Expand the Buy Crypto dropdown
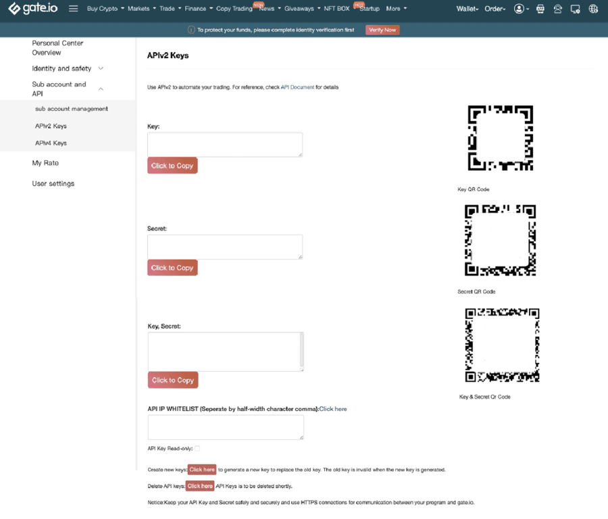 pos(105,9)
